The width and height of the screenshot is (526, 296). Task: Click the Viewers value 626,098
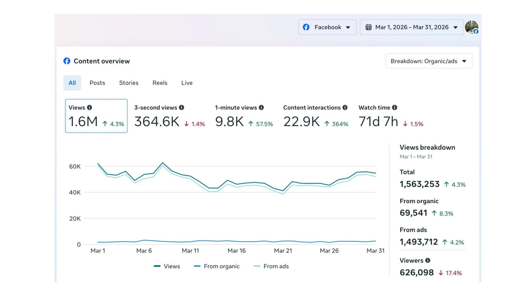pos(417,273)
